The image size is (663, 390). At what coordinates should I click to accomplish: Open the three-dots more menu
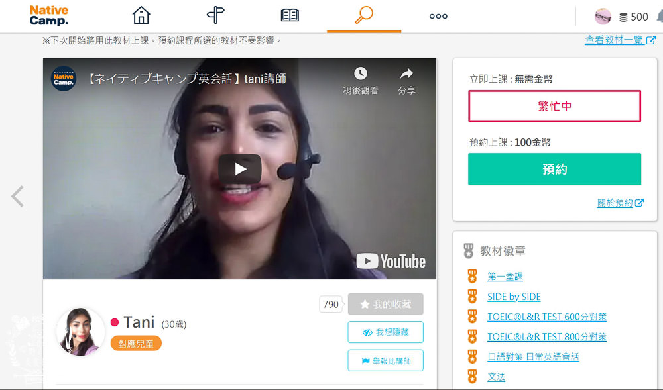tap(438, 16)
